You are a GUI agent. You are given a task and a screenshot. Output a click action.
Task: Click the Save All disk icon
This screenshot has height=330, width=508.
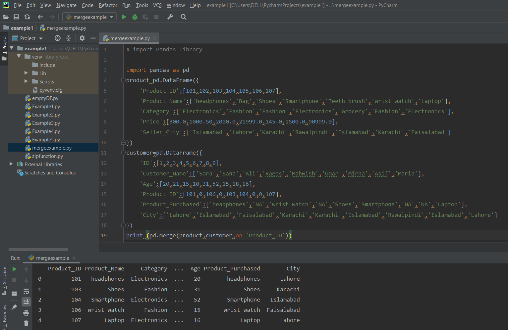tap(16, 17)
